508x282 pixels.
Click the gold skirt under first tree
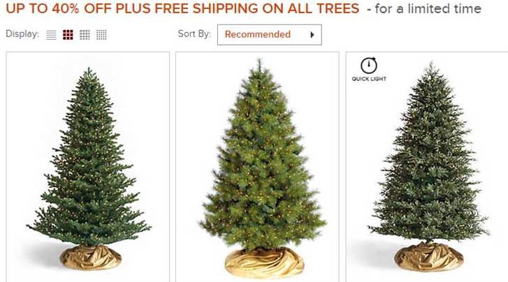point(91,258)
